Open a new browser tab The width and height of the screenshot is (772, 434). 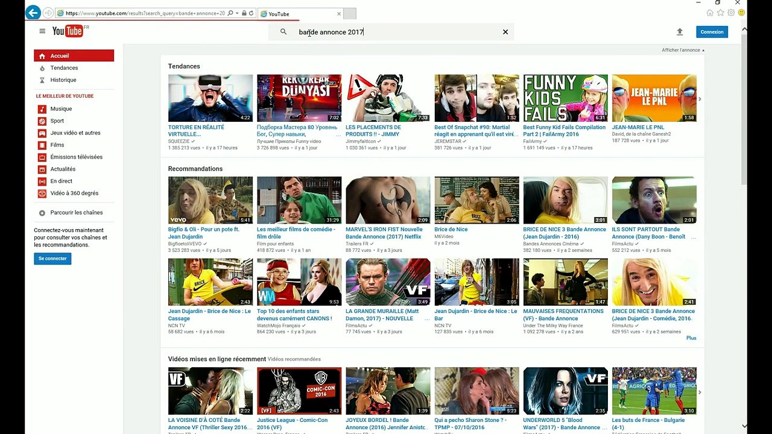click(350, 13)
